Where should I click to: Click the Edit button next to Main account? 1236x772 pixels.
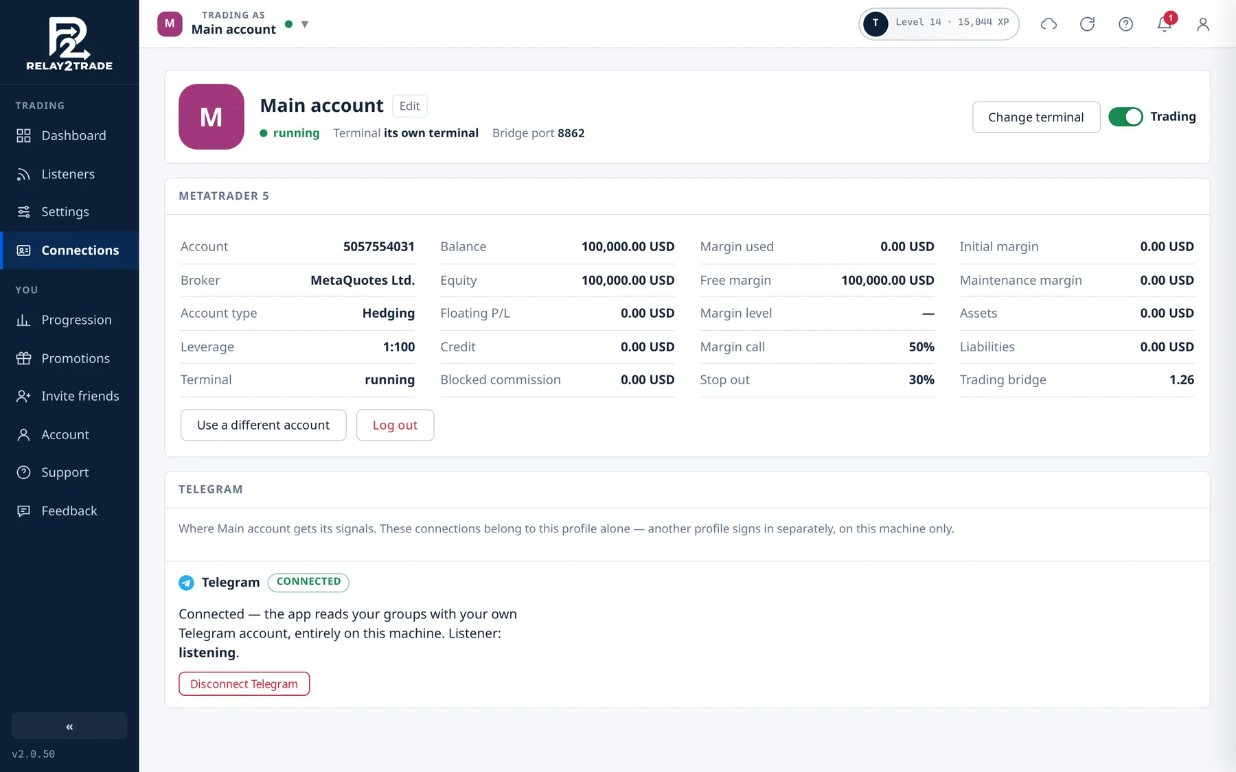pos(410,106)
